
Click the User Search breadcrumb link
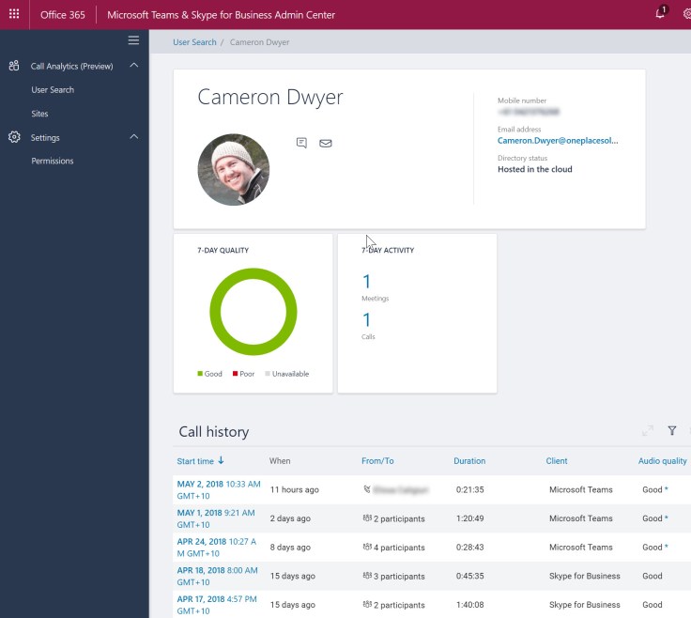(x=194, y=42)
